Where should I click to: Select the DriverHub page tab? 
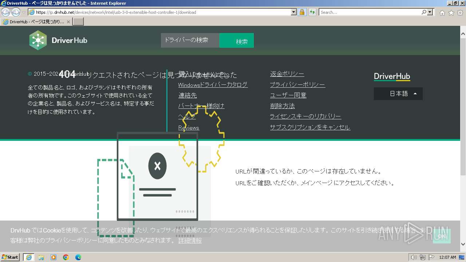coord(36,22)
